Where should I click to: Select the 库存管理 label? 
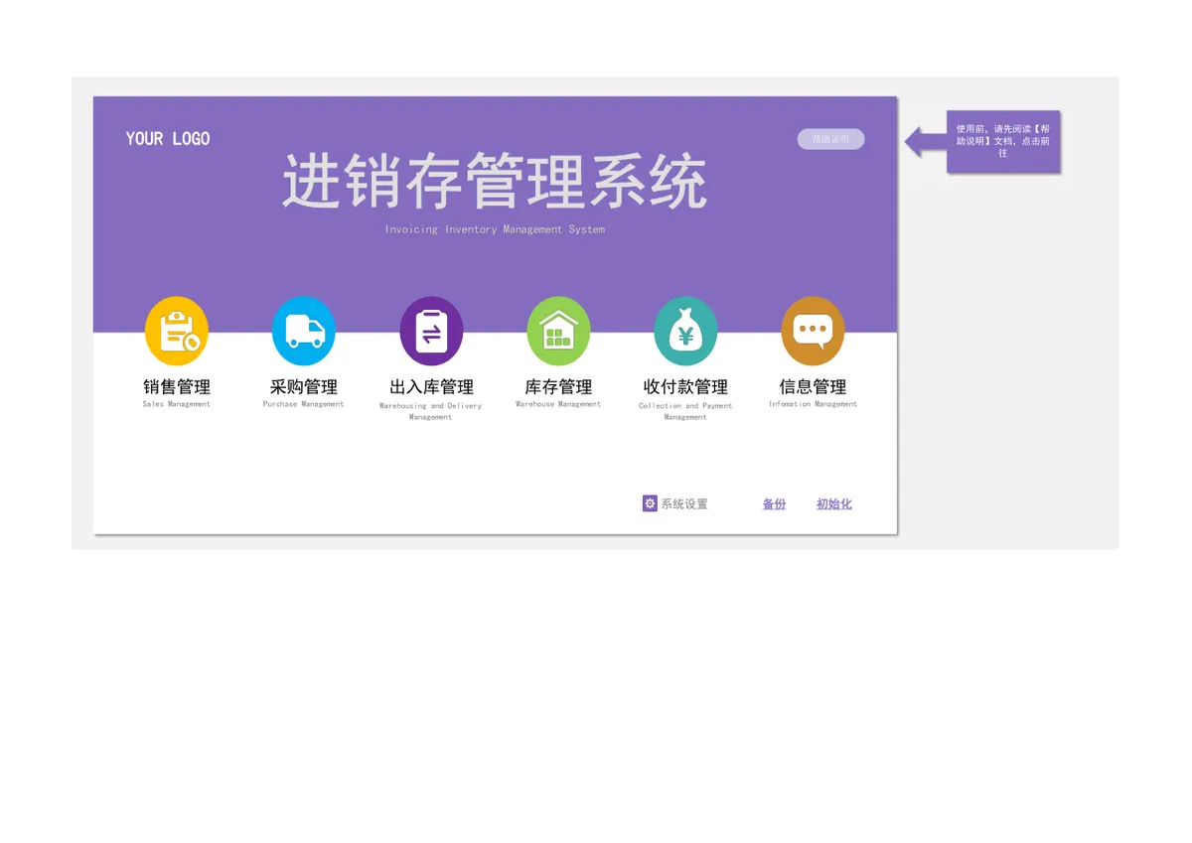tap(558, 387)
